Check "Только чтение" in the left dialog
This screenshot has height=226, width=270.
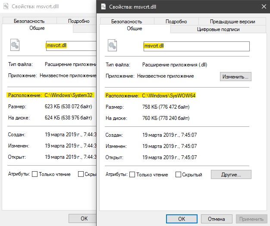click(x=35, y=174)
